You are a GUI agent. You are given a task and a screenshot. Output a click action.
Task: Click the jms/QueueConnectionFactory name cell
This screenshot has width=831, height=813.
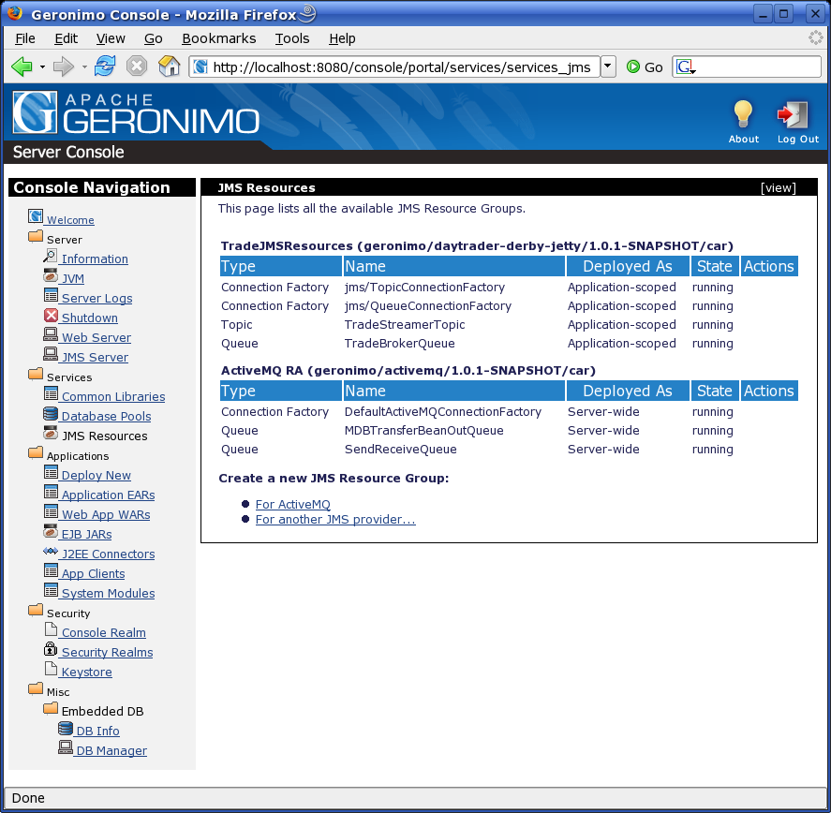pos(428,305)
